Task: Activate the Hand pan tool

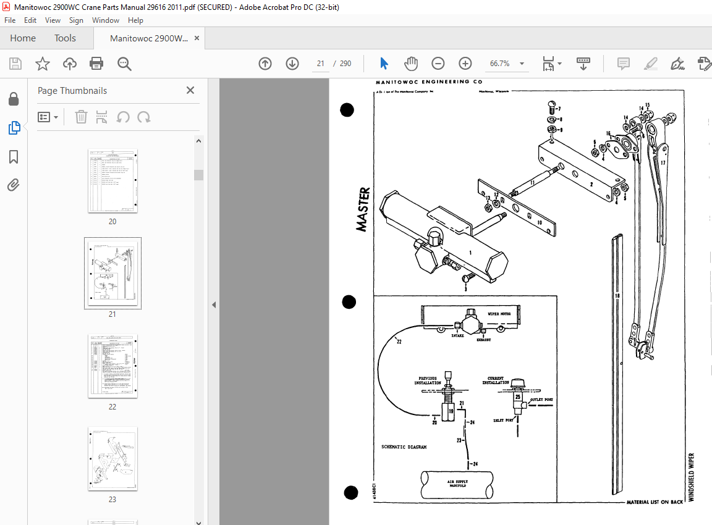Action: 411,64
